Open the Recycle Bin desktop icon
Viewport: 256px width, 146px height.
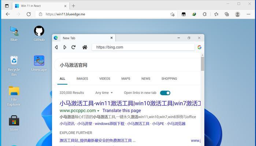(x=14, y=66)
